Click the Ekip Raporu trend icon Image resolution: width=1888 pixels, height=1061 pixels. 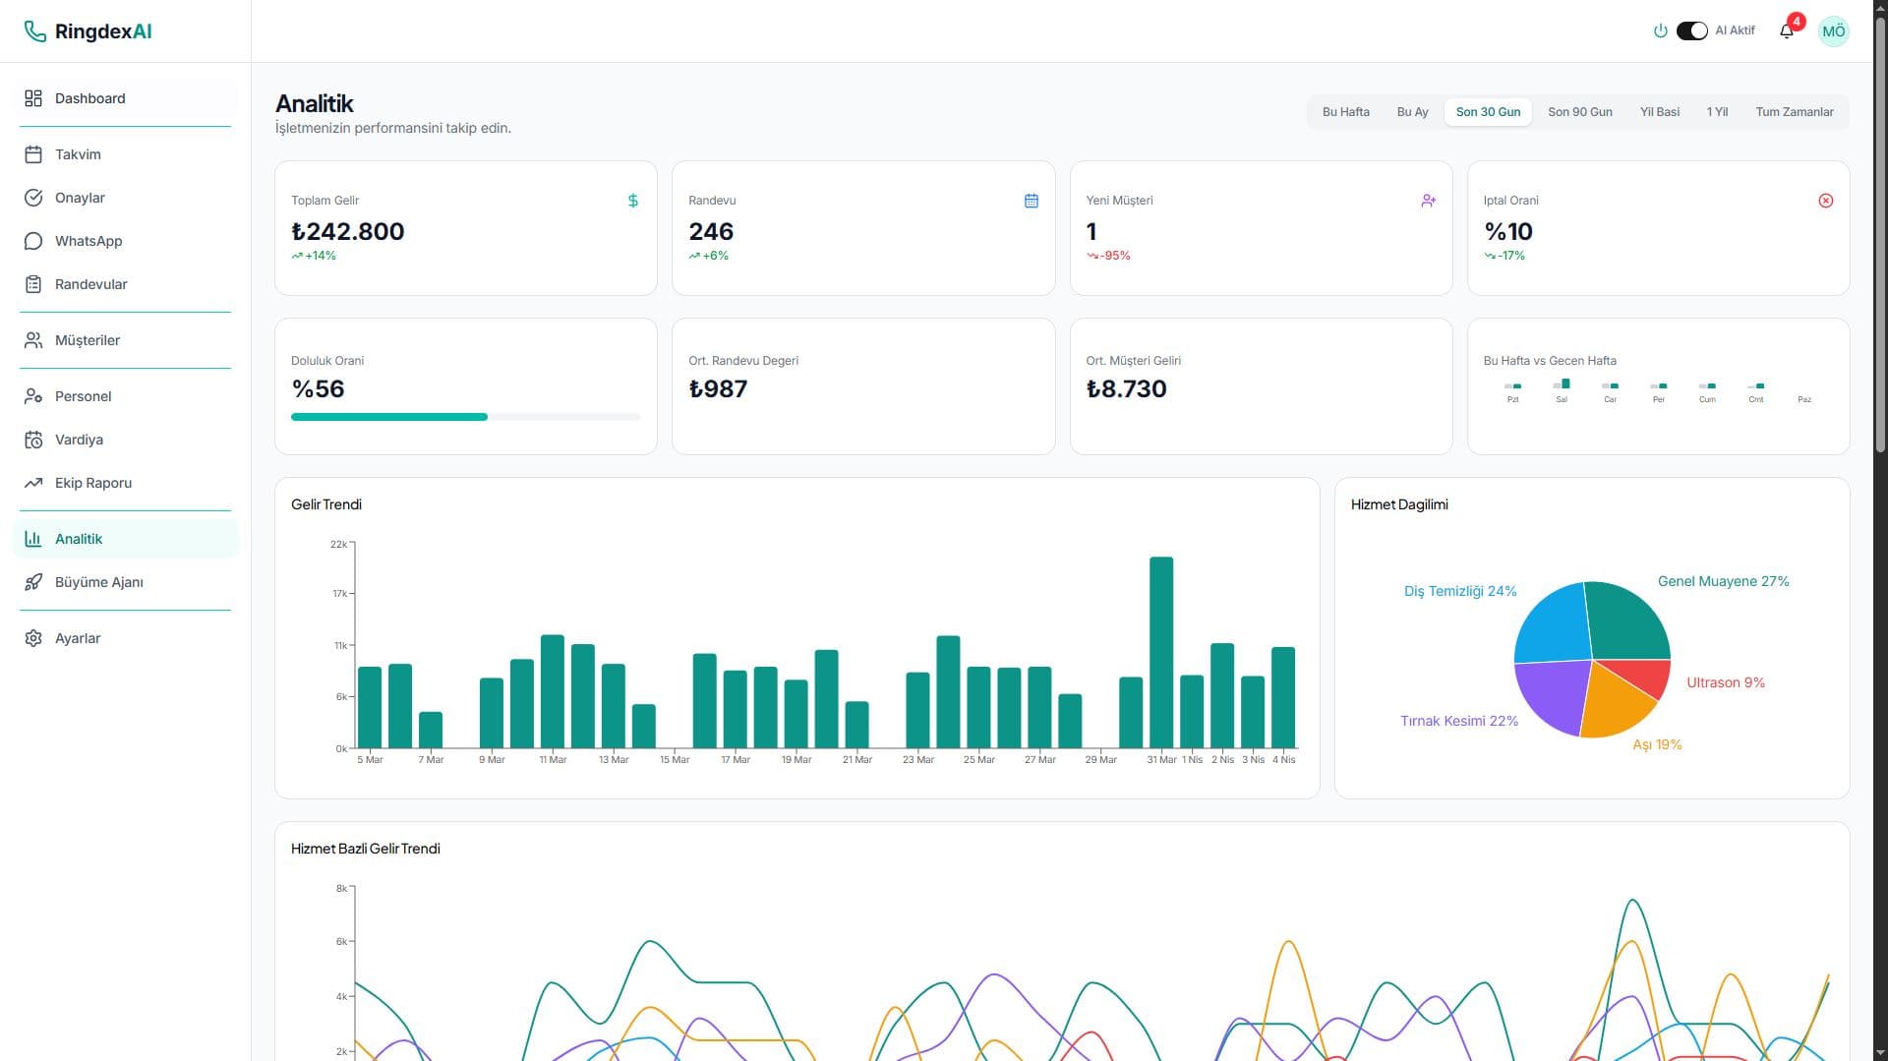tap(33, 483)
